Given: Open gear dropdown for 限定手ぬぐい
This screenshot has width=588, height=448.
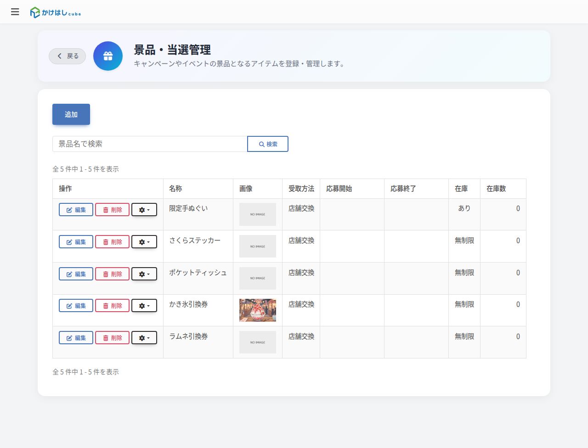Looking at the screenshot, I should point(144,210).
